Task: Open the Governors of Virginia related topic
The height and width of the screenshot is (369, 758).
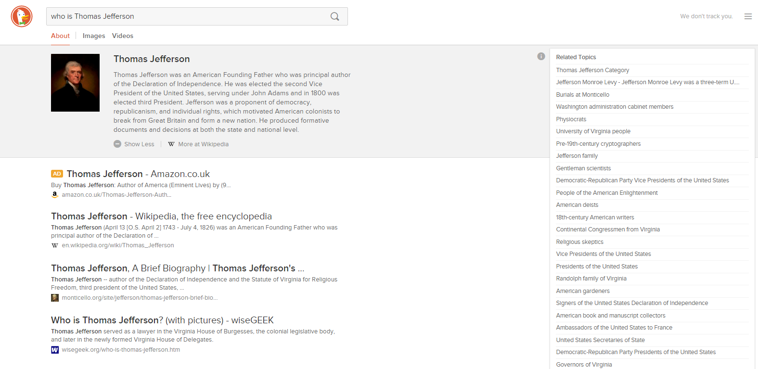Action: (x=584, y=365)
